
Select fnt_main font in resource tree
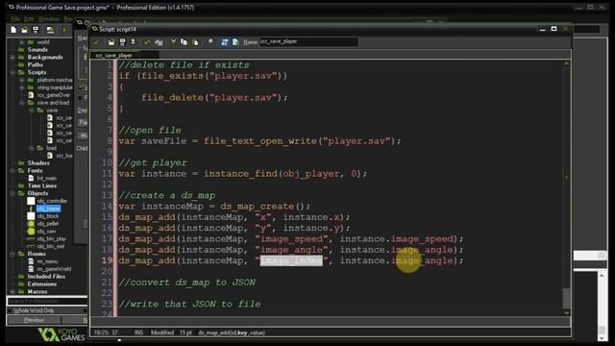point(47,178)
